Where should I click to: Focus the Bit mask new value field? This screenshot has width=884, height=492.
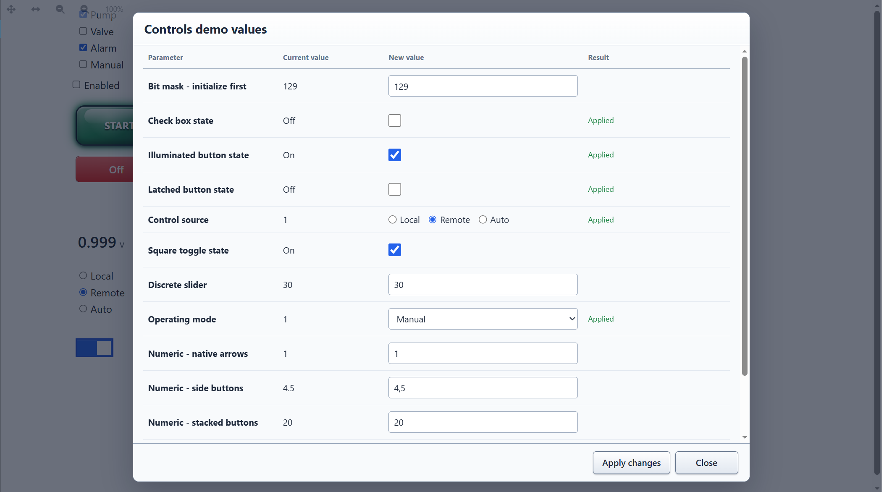click(483, 86)
